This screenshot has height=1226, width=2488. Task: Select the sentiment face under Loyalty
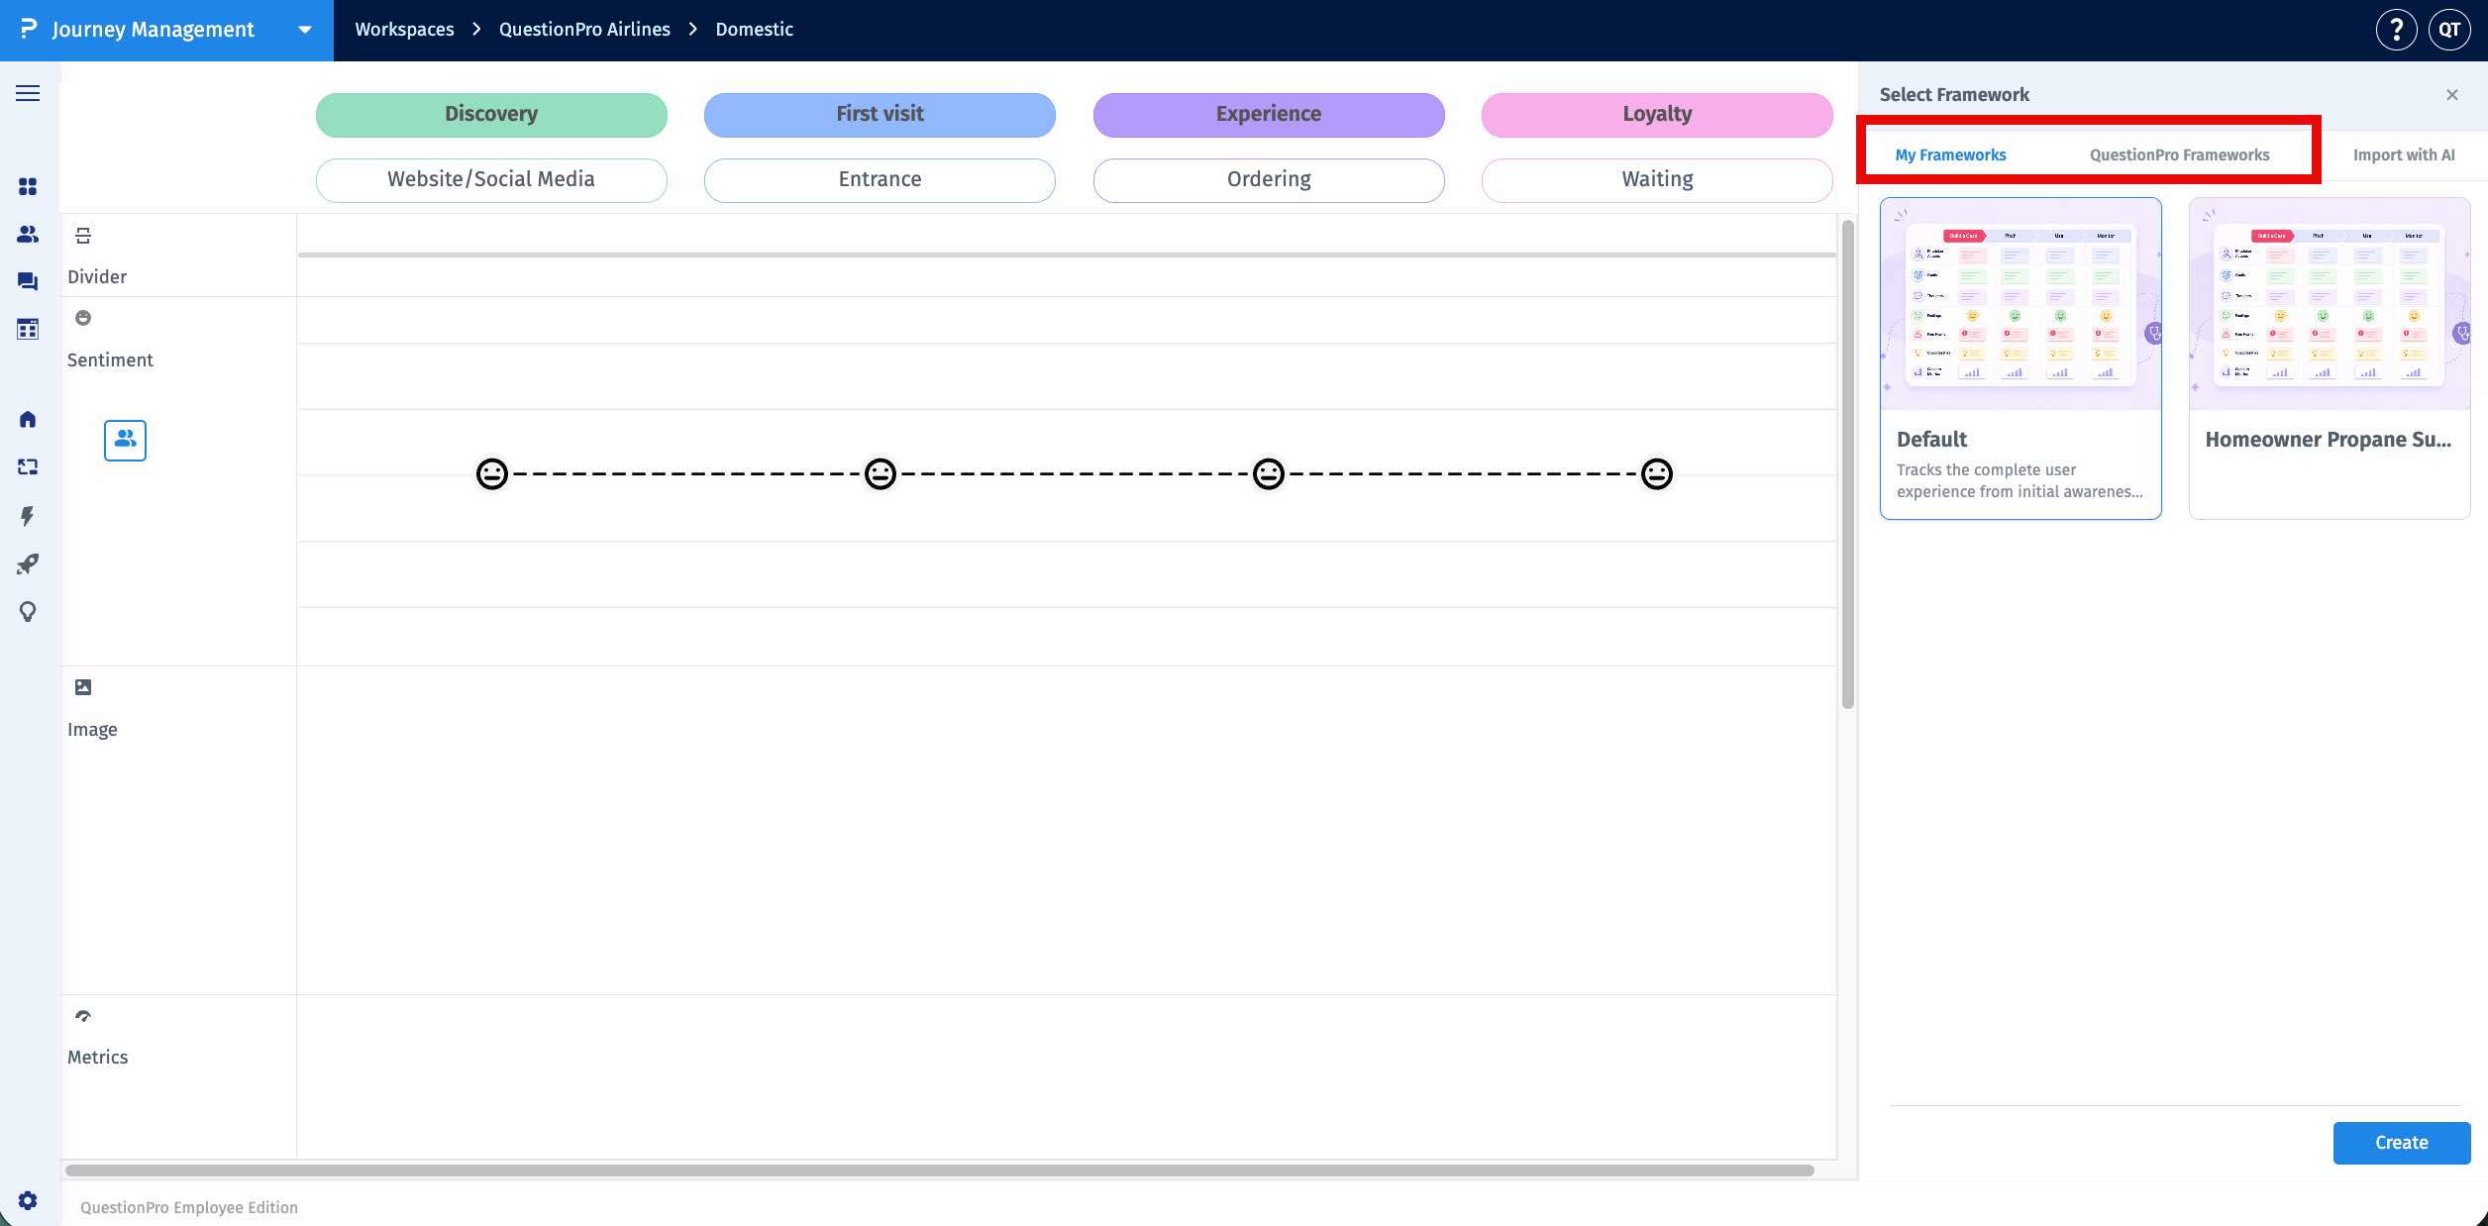pos(1657,474)
